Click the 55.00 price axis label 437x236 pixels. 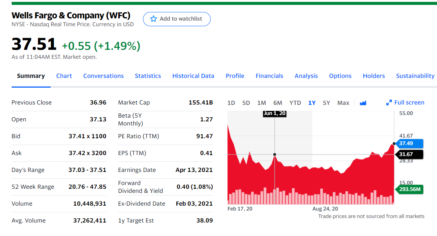click(406, 114)
